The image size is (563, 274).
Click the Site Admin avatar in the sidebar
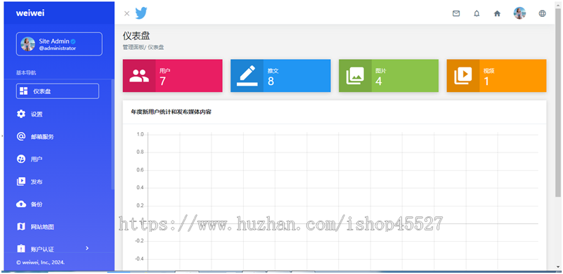(27, 44)
